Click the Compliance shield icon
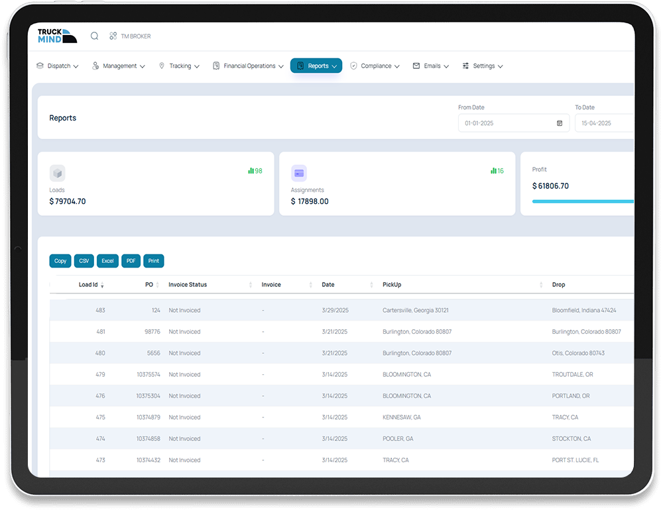 (353, 66)
